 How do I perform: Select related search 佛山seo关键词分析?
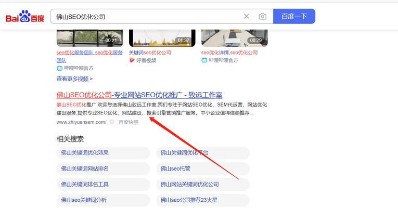coord(104,200)
